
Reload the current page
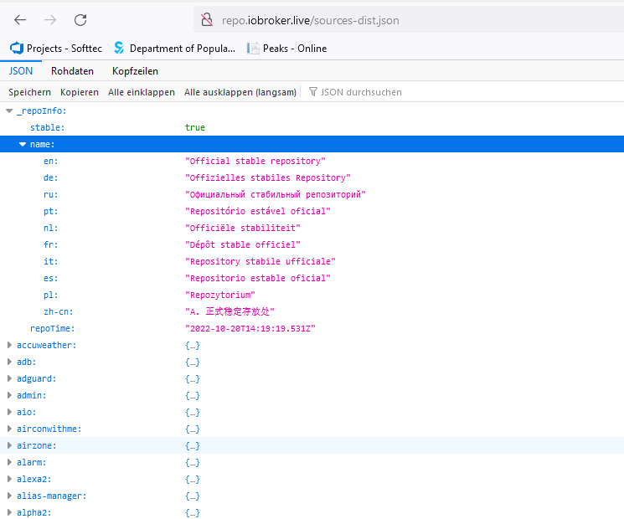click(x=80, y=20)
